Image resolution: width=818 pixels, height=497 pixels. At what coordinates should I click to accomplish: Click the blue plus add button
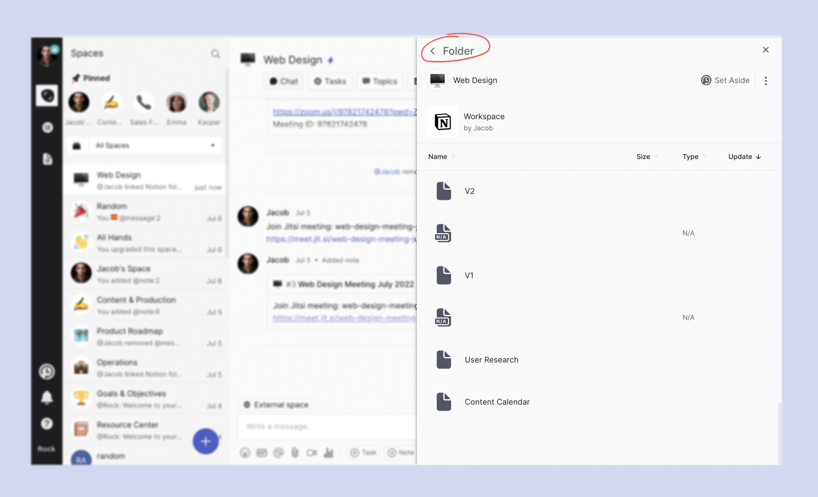(206, 441)
